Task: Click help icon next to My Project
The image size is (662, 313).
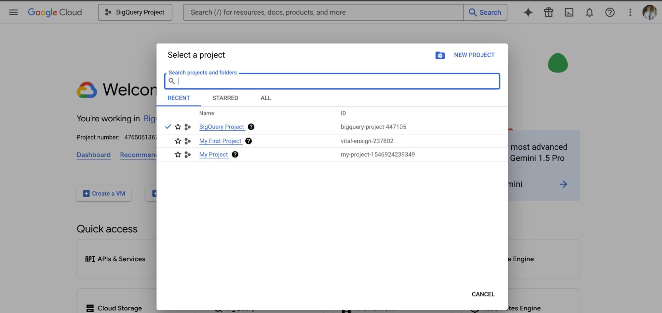Action: (x=235, y=155)
